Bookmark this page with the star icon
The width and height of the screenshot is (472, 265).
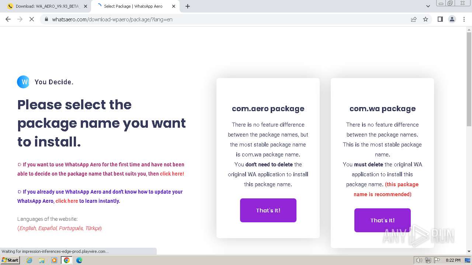click(426, 19)
